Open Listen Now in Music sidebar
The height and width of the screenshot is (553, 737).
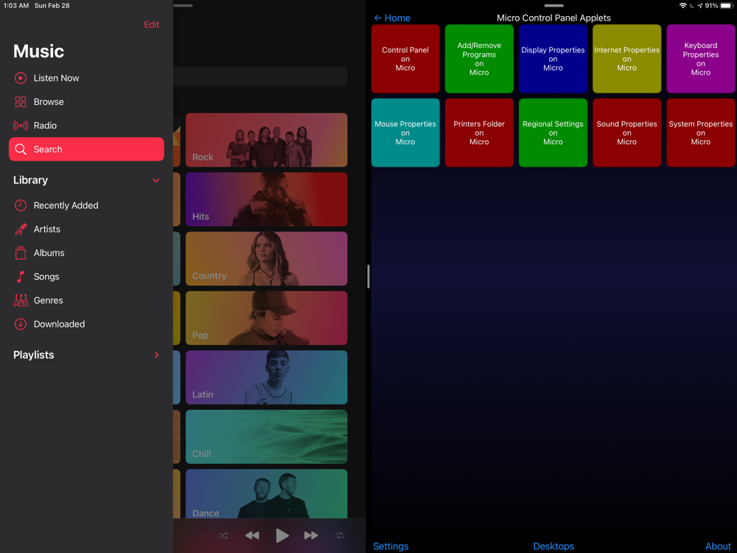(86, 78)
